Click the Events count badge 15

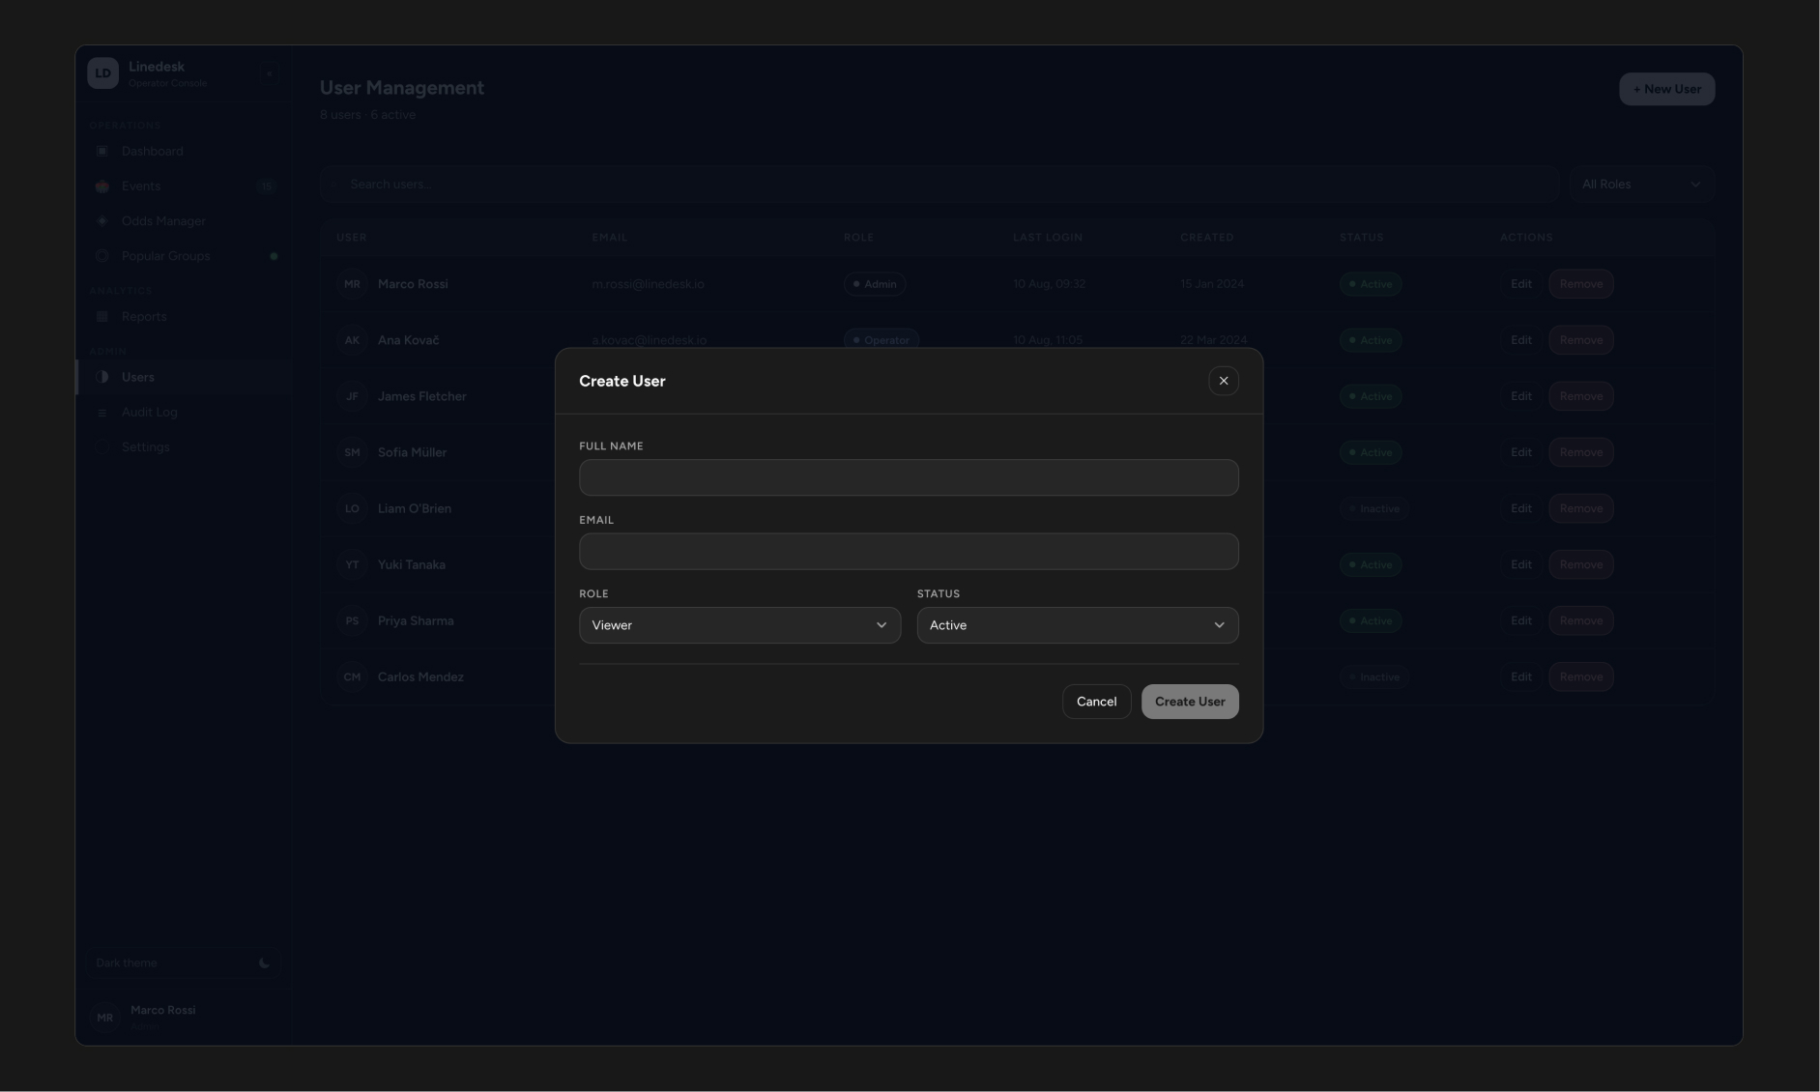tap(267, 187)
